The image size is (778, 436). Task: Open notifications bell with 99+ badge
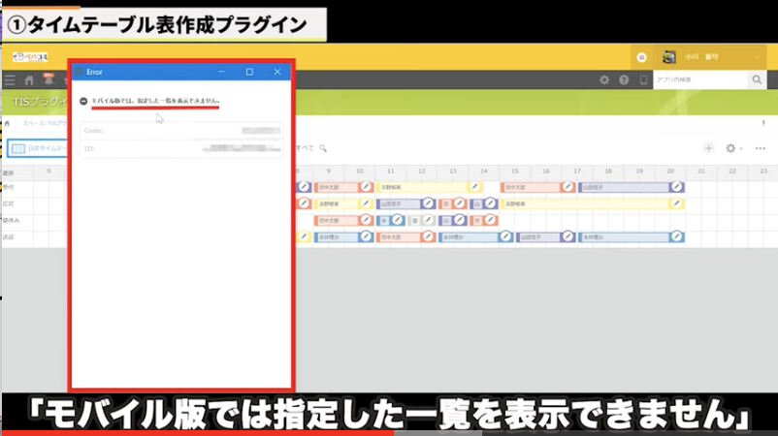point(47,80)
